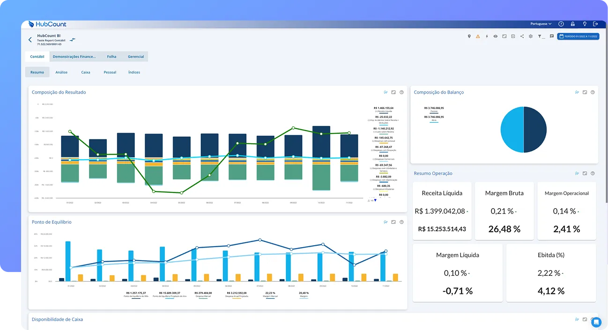Click the lock icon in the header

click(x=572, y=23)
